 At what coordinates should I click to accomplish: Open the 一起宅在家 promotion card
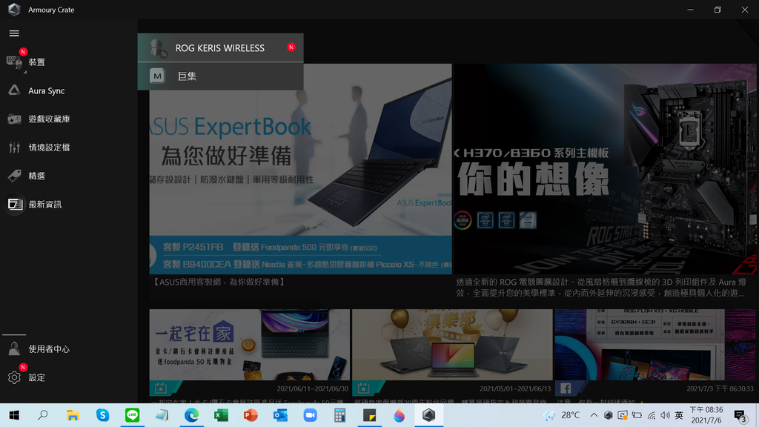point(249,345)
